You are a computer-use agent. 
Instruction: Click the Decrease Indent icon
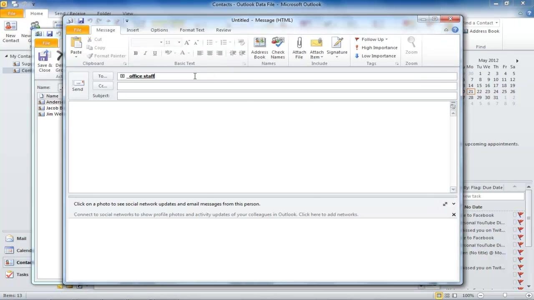pos(233,53)
